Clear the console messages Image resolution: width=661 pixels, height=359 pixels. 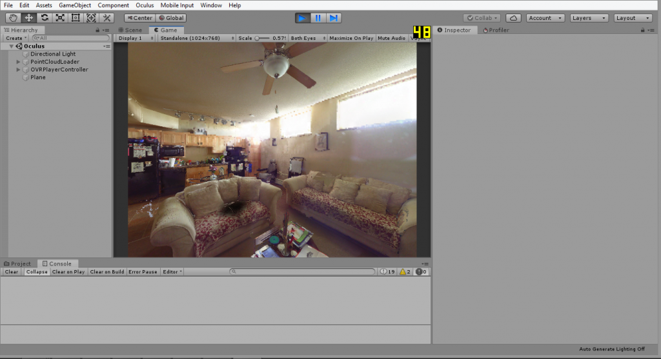point(12,272)
